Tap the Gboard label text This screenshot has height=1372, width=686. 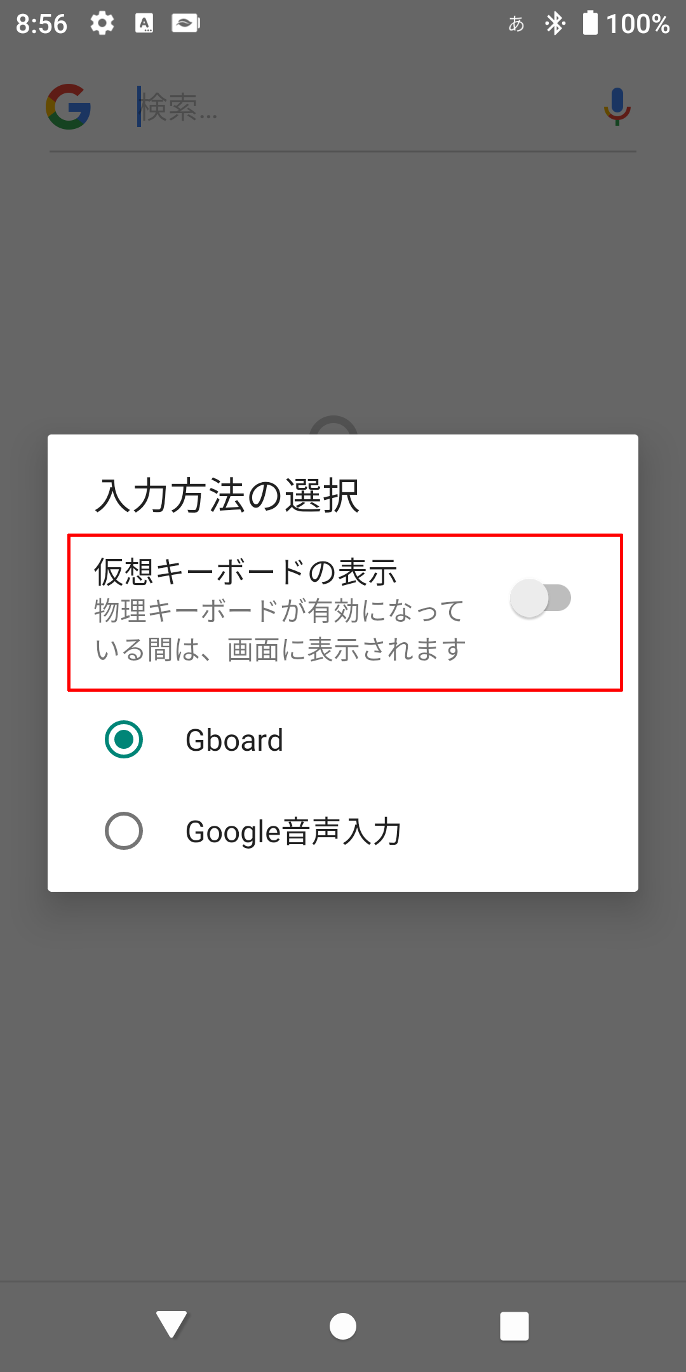(234, 740)
